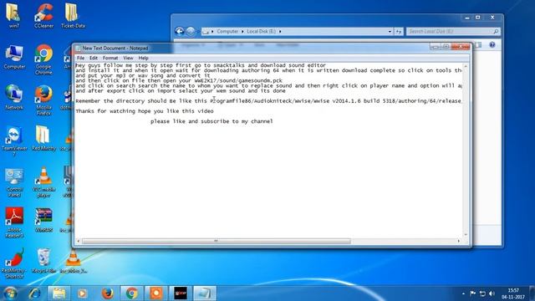Open the Notepad Format menu
This screenshot has width=535, height=301.
pyautogui.click(x=110, y=58)
